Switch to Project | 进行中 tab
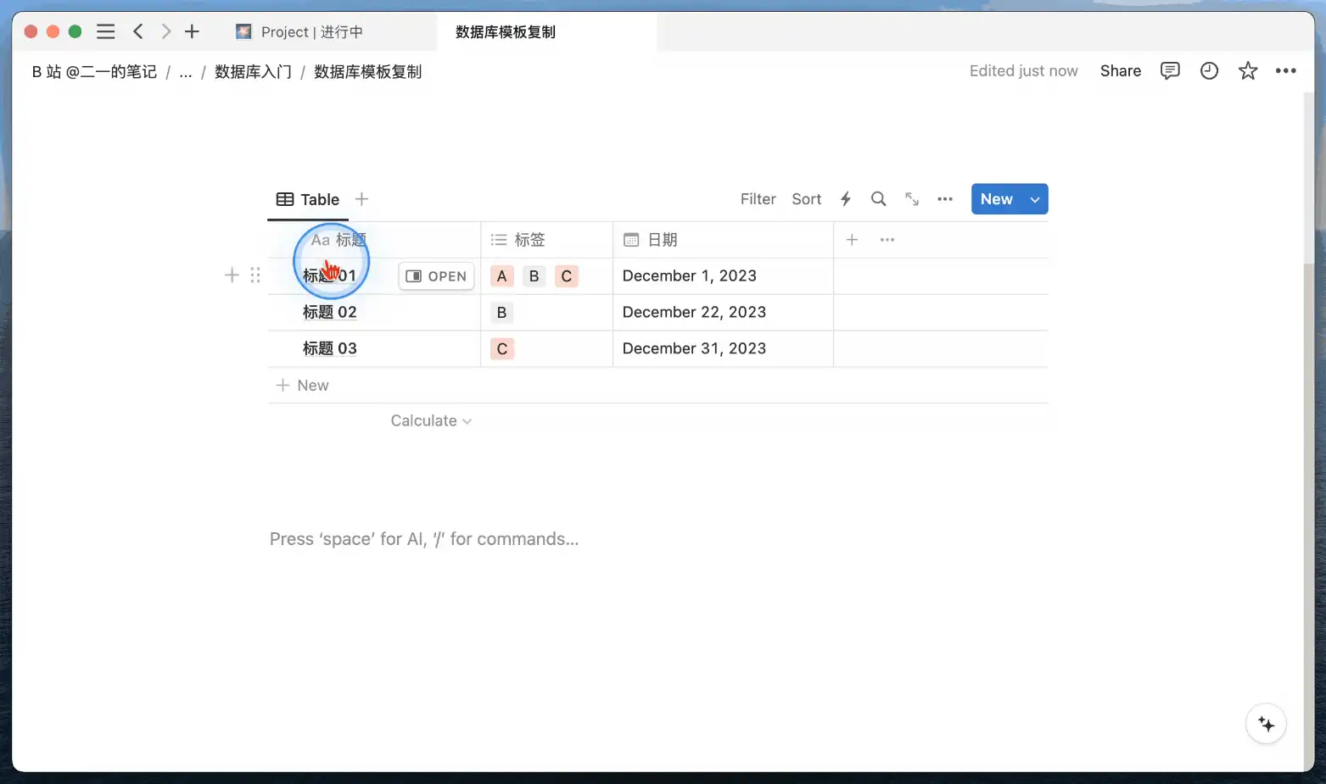The height and width of the screenshot is (784, 1326). (311, 32)
